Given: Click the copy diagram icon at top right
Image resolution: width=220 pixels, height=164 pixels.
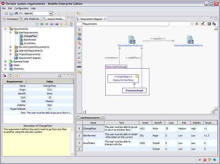Looking at the screenshot, I should click(x=214, y=24).
